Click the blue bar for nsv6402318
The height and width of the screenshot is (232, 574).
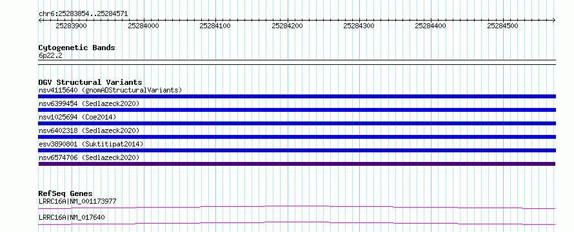(x=297, y=137)
